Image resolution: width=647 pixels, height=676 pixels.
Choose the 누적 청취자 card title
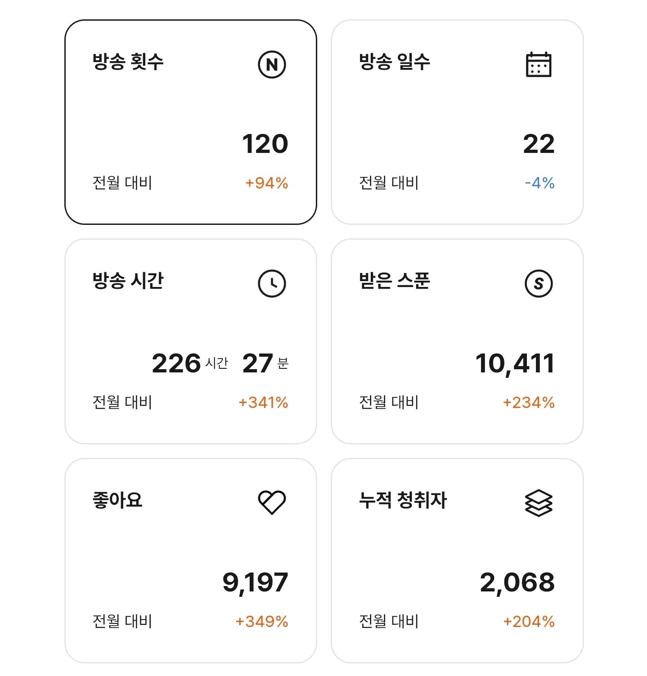pos(403,500)
